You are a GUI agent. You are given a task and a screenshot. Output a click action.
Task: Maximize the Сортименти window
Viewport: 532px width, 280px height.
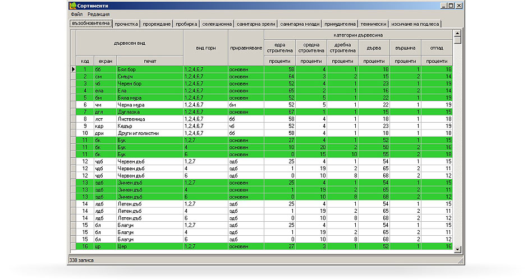[450, 6]
